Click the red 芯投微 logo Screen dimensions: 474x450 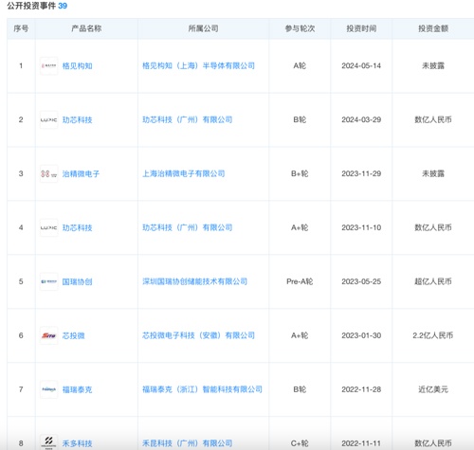coord(49,335)
